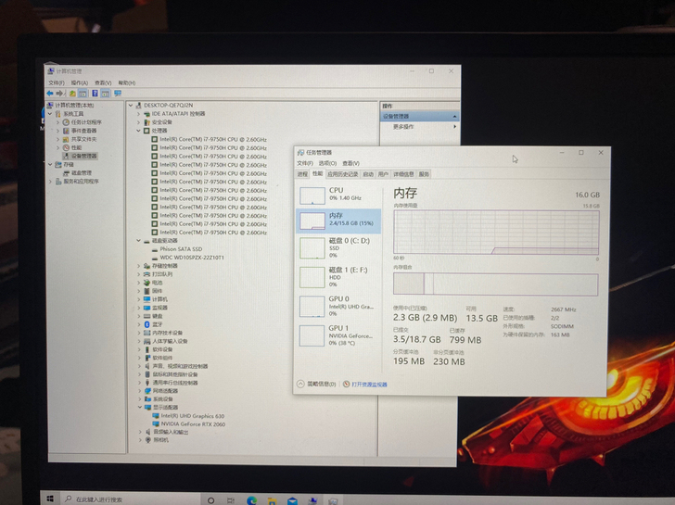This screenshot has width=675, height=505.
Task: Select GPU 1 NVIDIA GeForce performance entry
Action: point(338,335)
